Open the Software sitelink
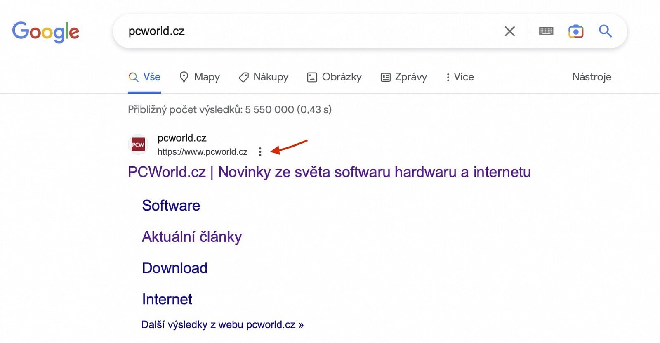660x343 pixels. (171, 206)
